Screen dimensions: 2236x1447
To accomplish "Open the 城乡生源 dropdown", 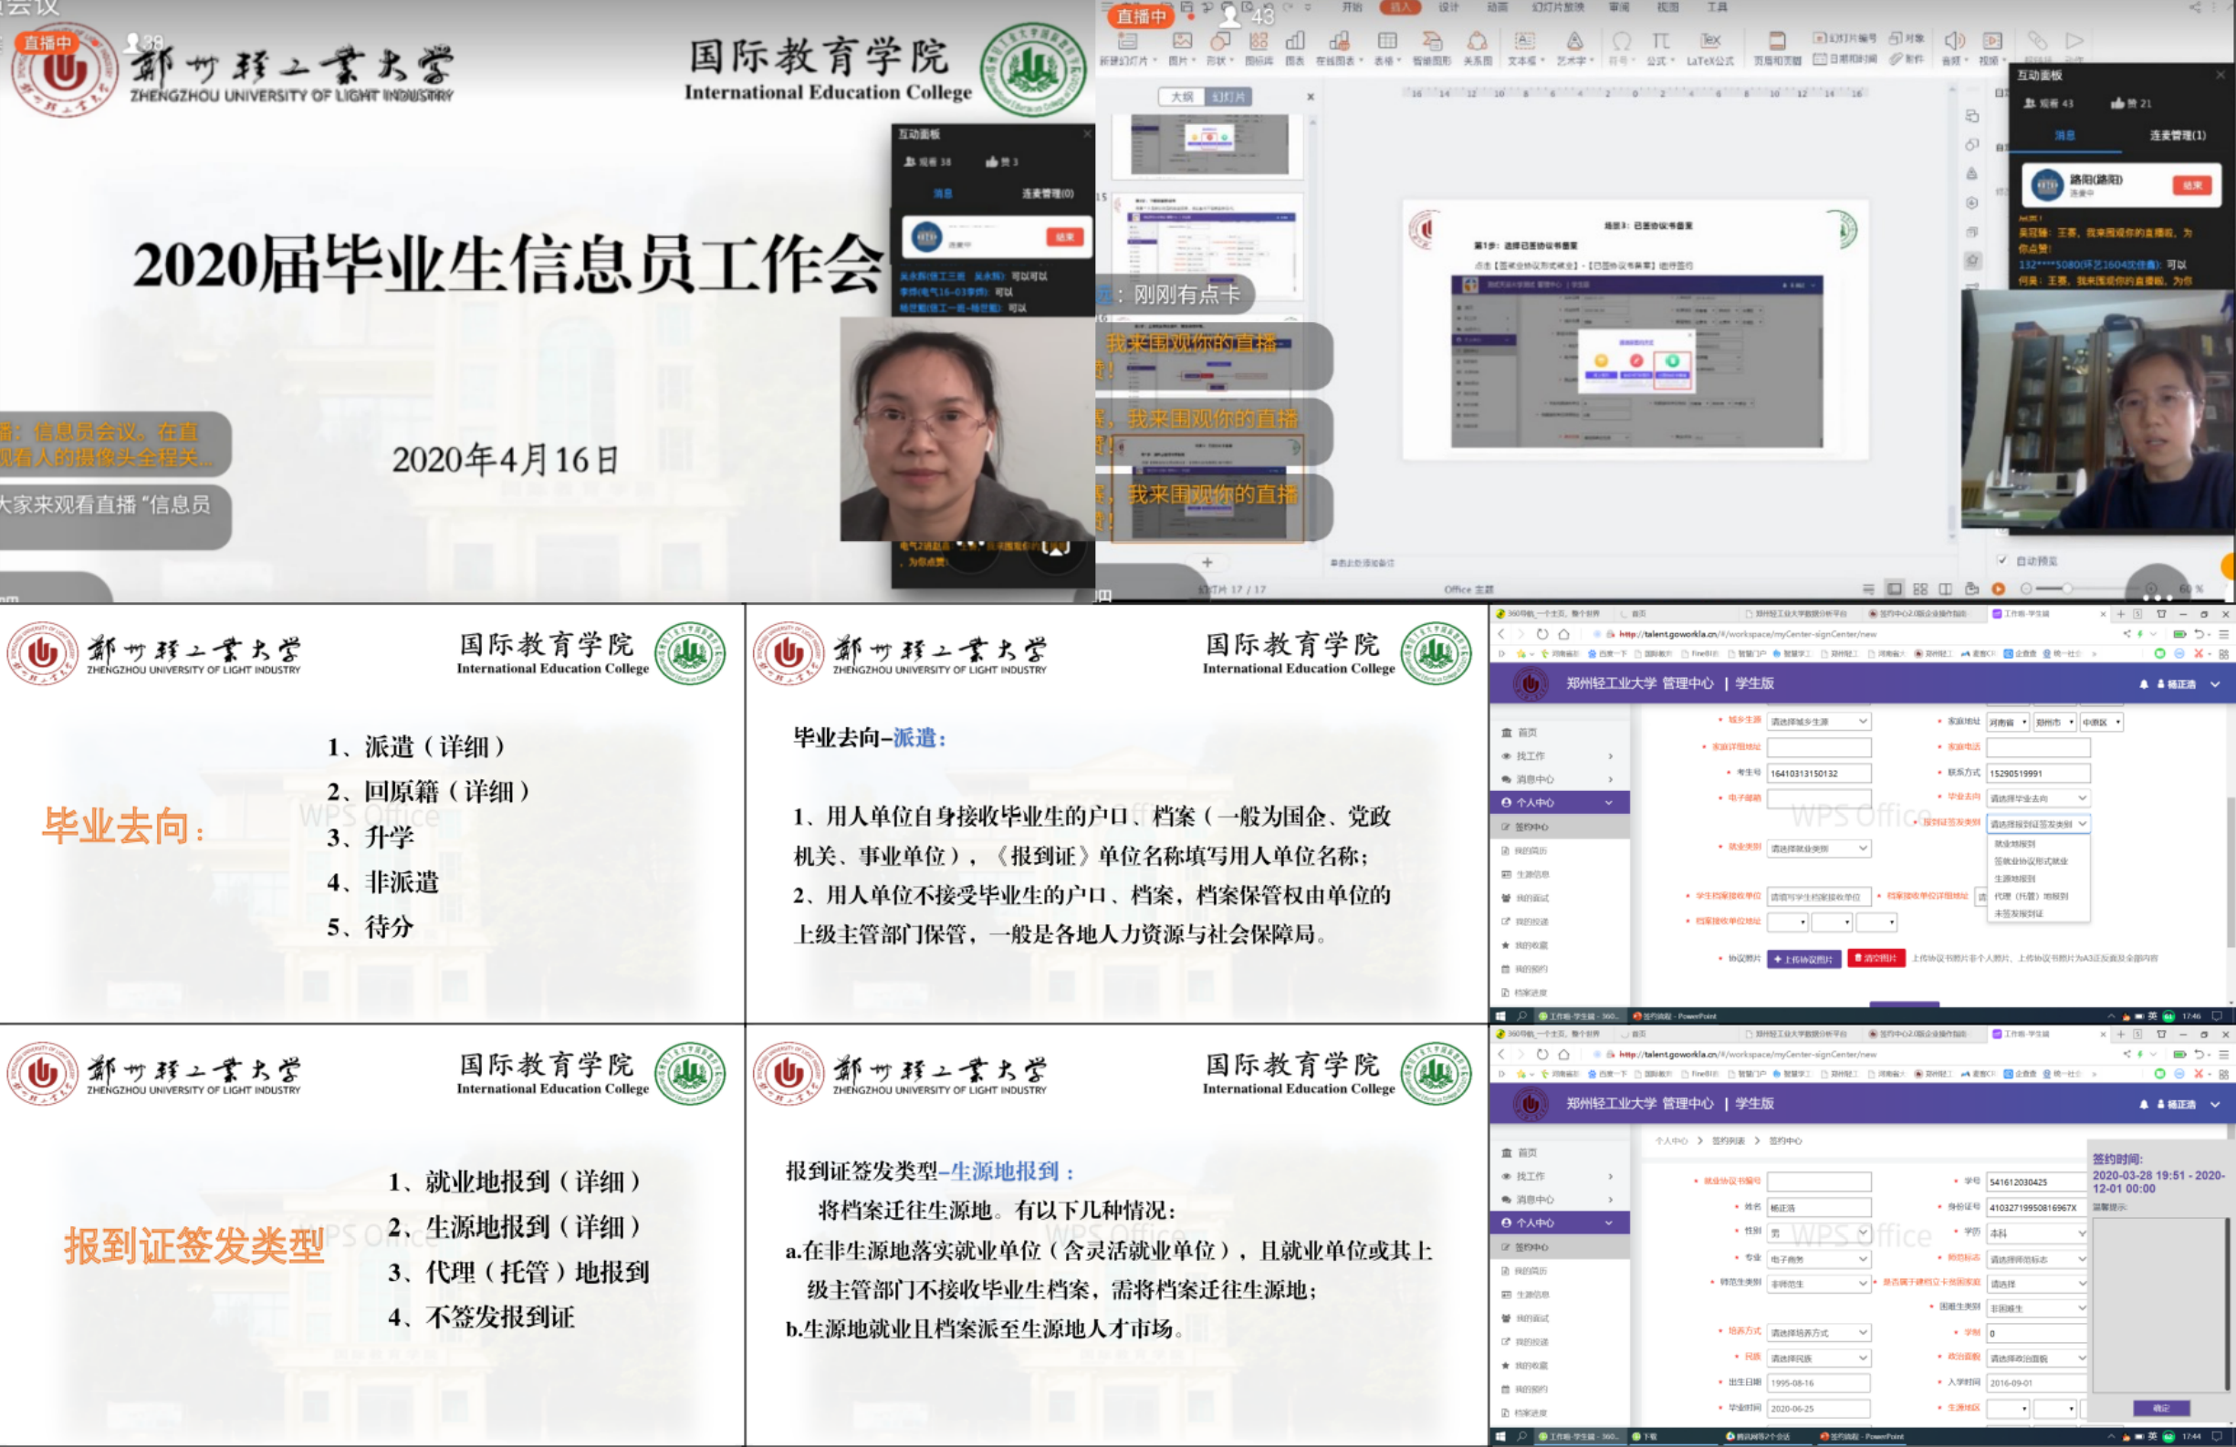I will pyautogui.click(x=1818, y=721).
